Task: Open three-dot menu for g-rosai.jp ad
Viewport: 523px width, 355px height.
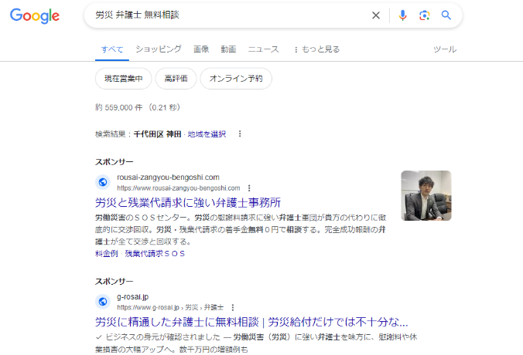Action: (x=233, y=307)
